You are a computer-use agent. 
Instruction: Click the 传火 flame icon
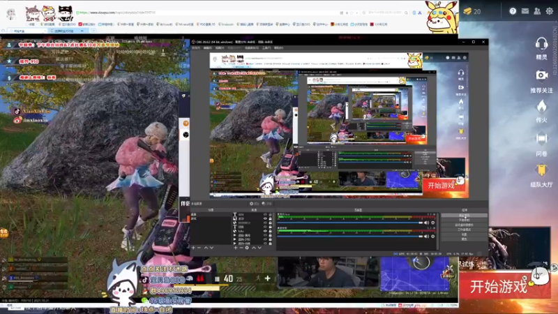click(541, 106)
